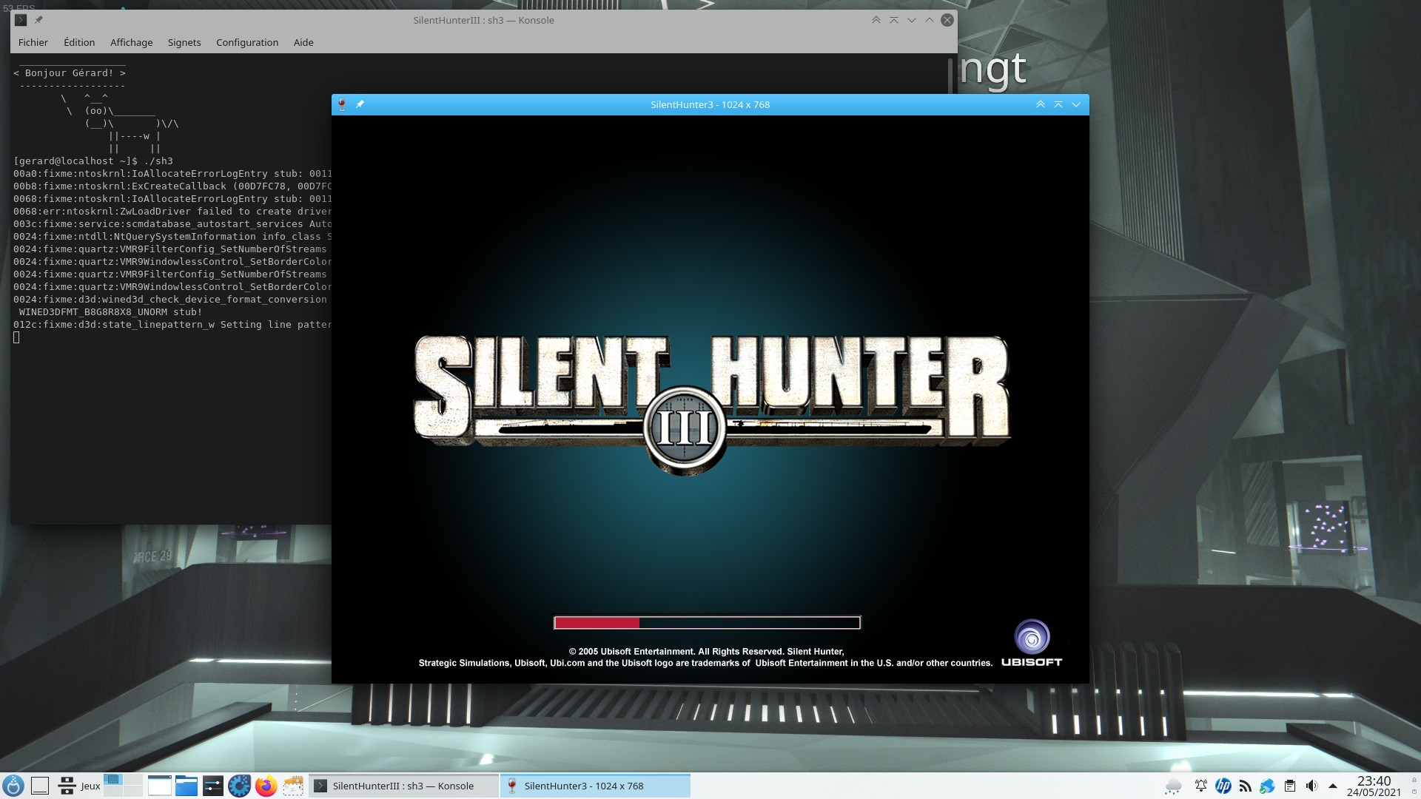Image resolution: width=1421 pixels, height=799 pixels.
Task: Launch the window-shaped app icon in taskbar
Action: [159, 786]
